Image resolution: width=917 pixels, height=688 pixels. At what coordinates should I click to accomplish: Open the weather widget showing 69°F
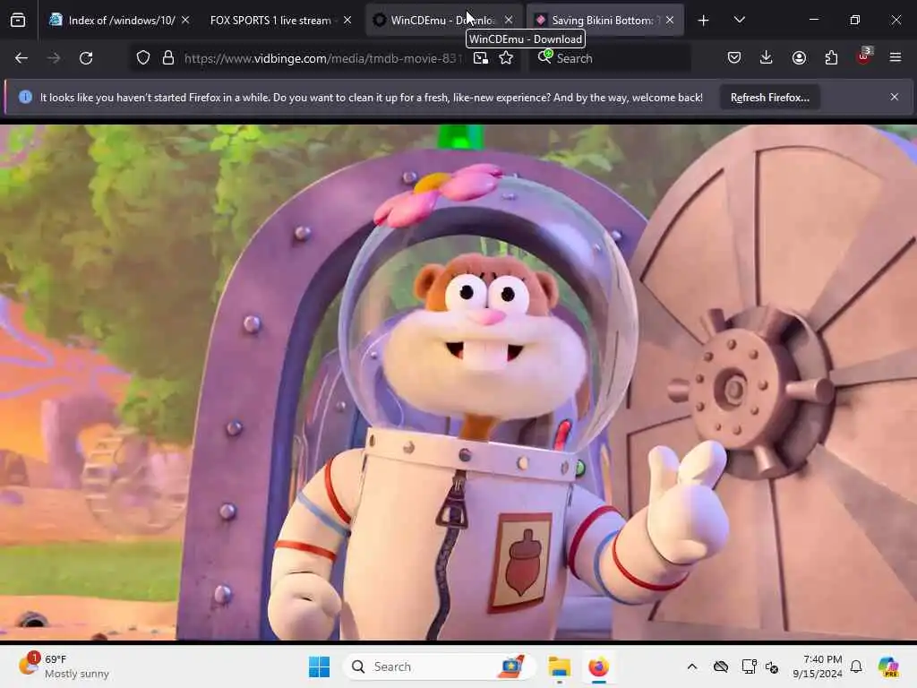pyautogui.click(x=64, y=666)
